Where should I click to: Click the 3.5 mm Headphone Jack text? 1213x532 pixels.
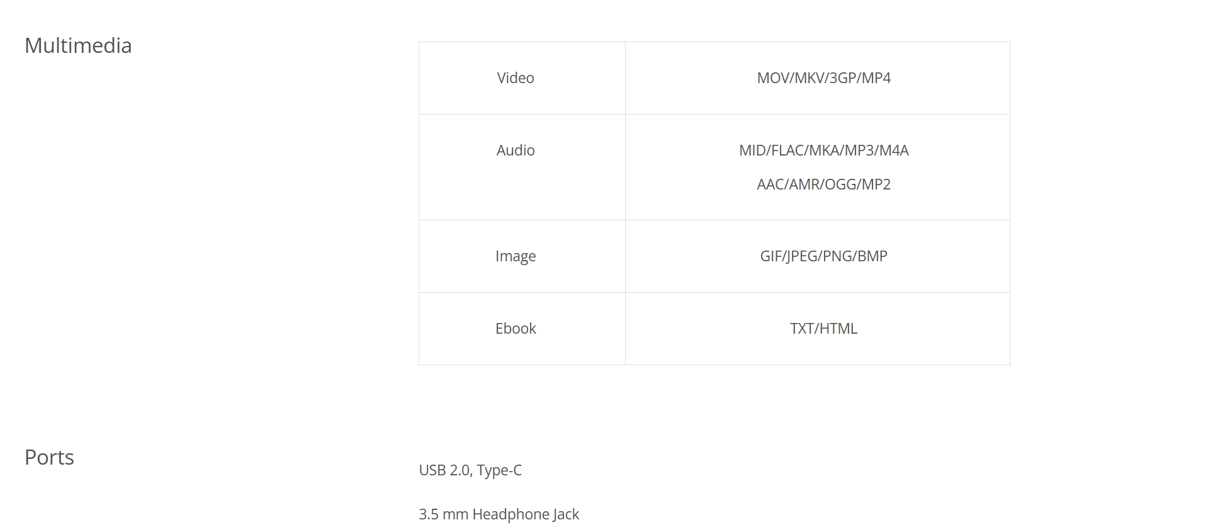(x=499, y=514)
